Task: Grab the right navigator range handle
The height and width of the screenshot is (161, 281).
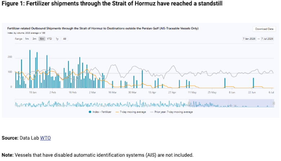Action: point(274,103)
